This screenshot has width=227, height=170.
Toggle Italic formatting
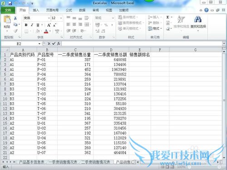pos(32,25)
